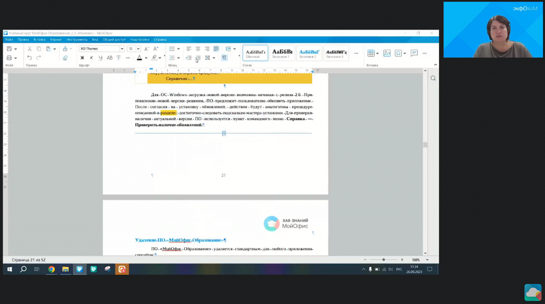545x304 pixels.
Task: Decrease the font size with A-
Action: [x=146, y=49]
